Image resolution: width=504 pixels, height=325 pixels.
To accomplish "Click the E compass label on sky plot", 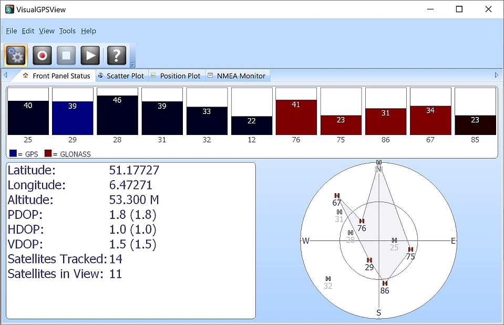I will (453, 241).
